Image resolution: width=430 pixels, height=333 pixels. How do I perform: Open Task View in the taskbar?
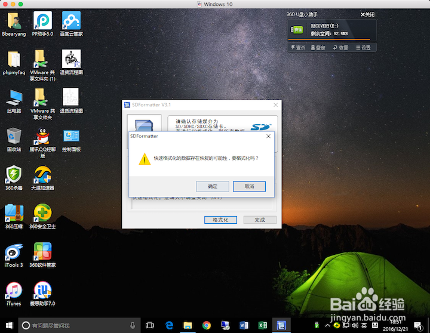tap(150, 325)
